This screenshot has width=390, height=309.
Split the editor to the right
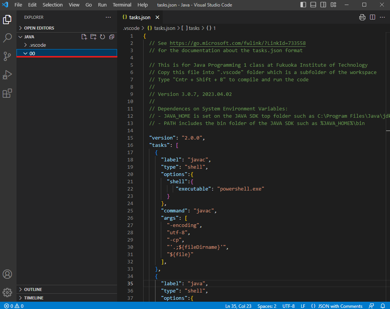point(372,17)
